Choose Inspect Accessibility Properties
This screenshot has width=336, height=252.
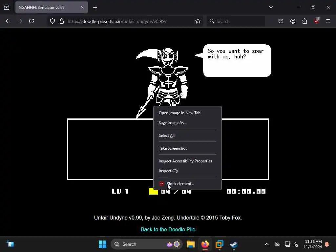point(187,161)
